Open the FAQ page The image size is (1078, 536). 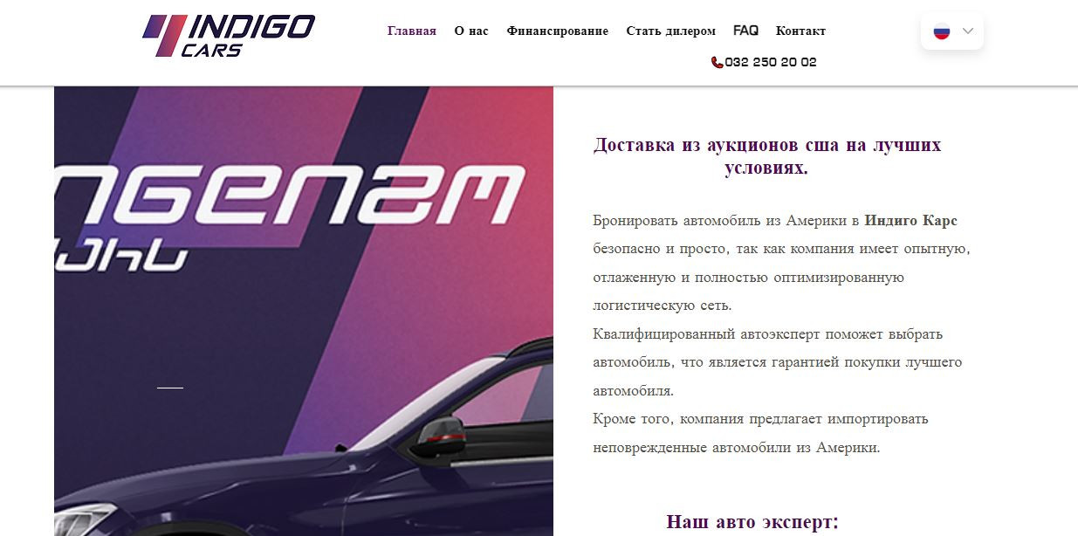click(x=745, y=31)
